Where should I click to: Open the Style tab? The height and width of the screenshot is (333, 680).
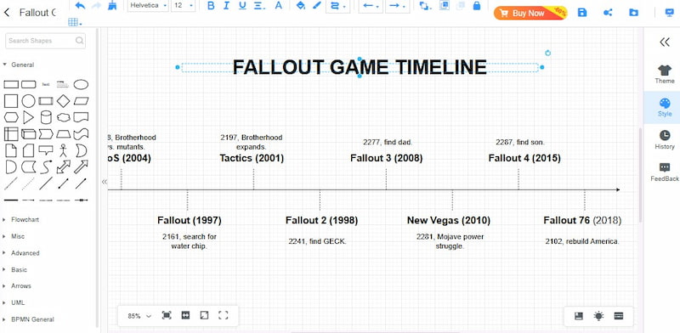(x=665, y=107)
